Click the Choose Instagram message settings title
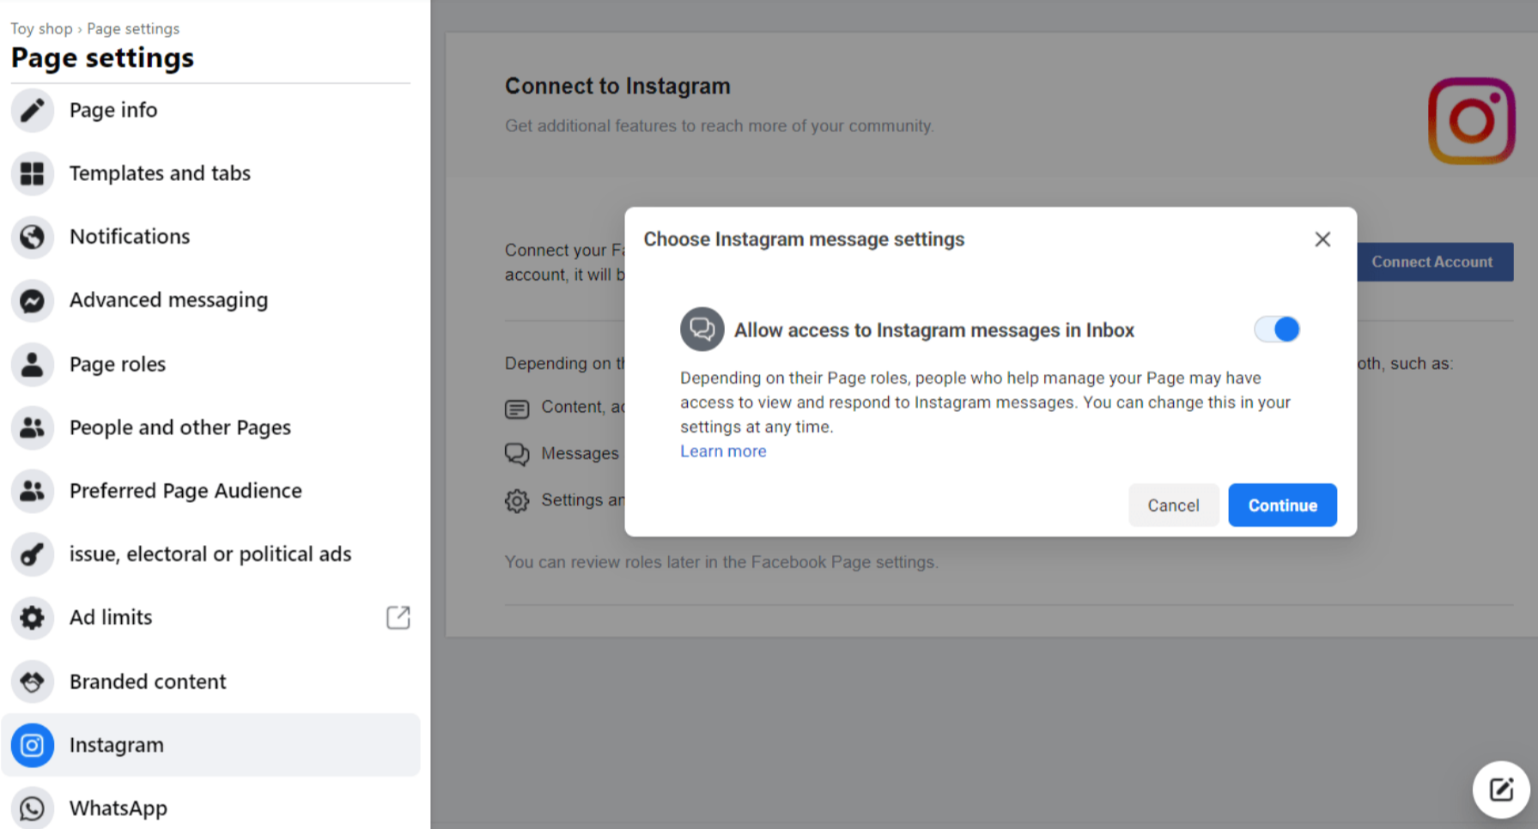This screenshot has height=829, width=1538. click(x=804, y=239)
